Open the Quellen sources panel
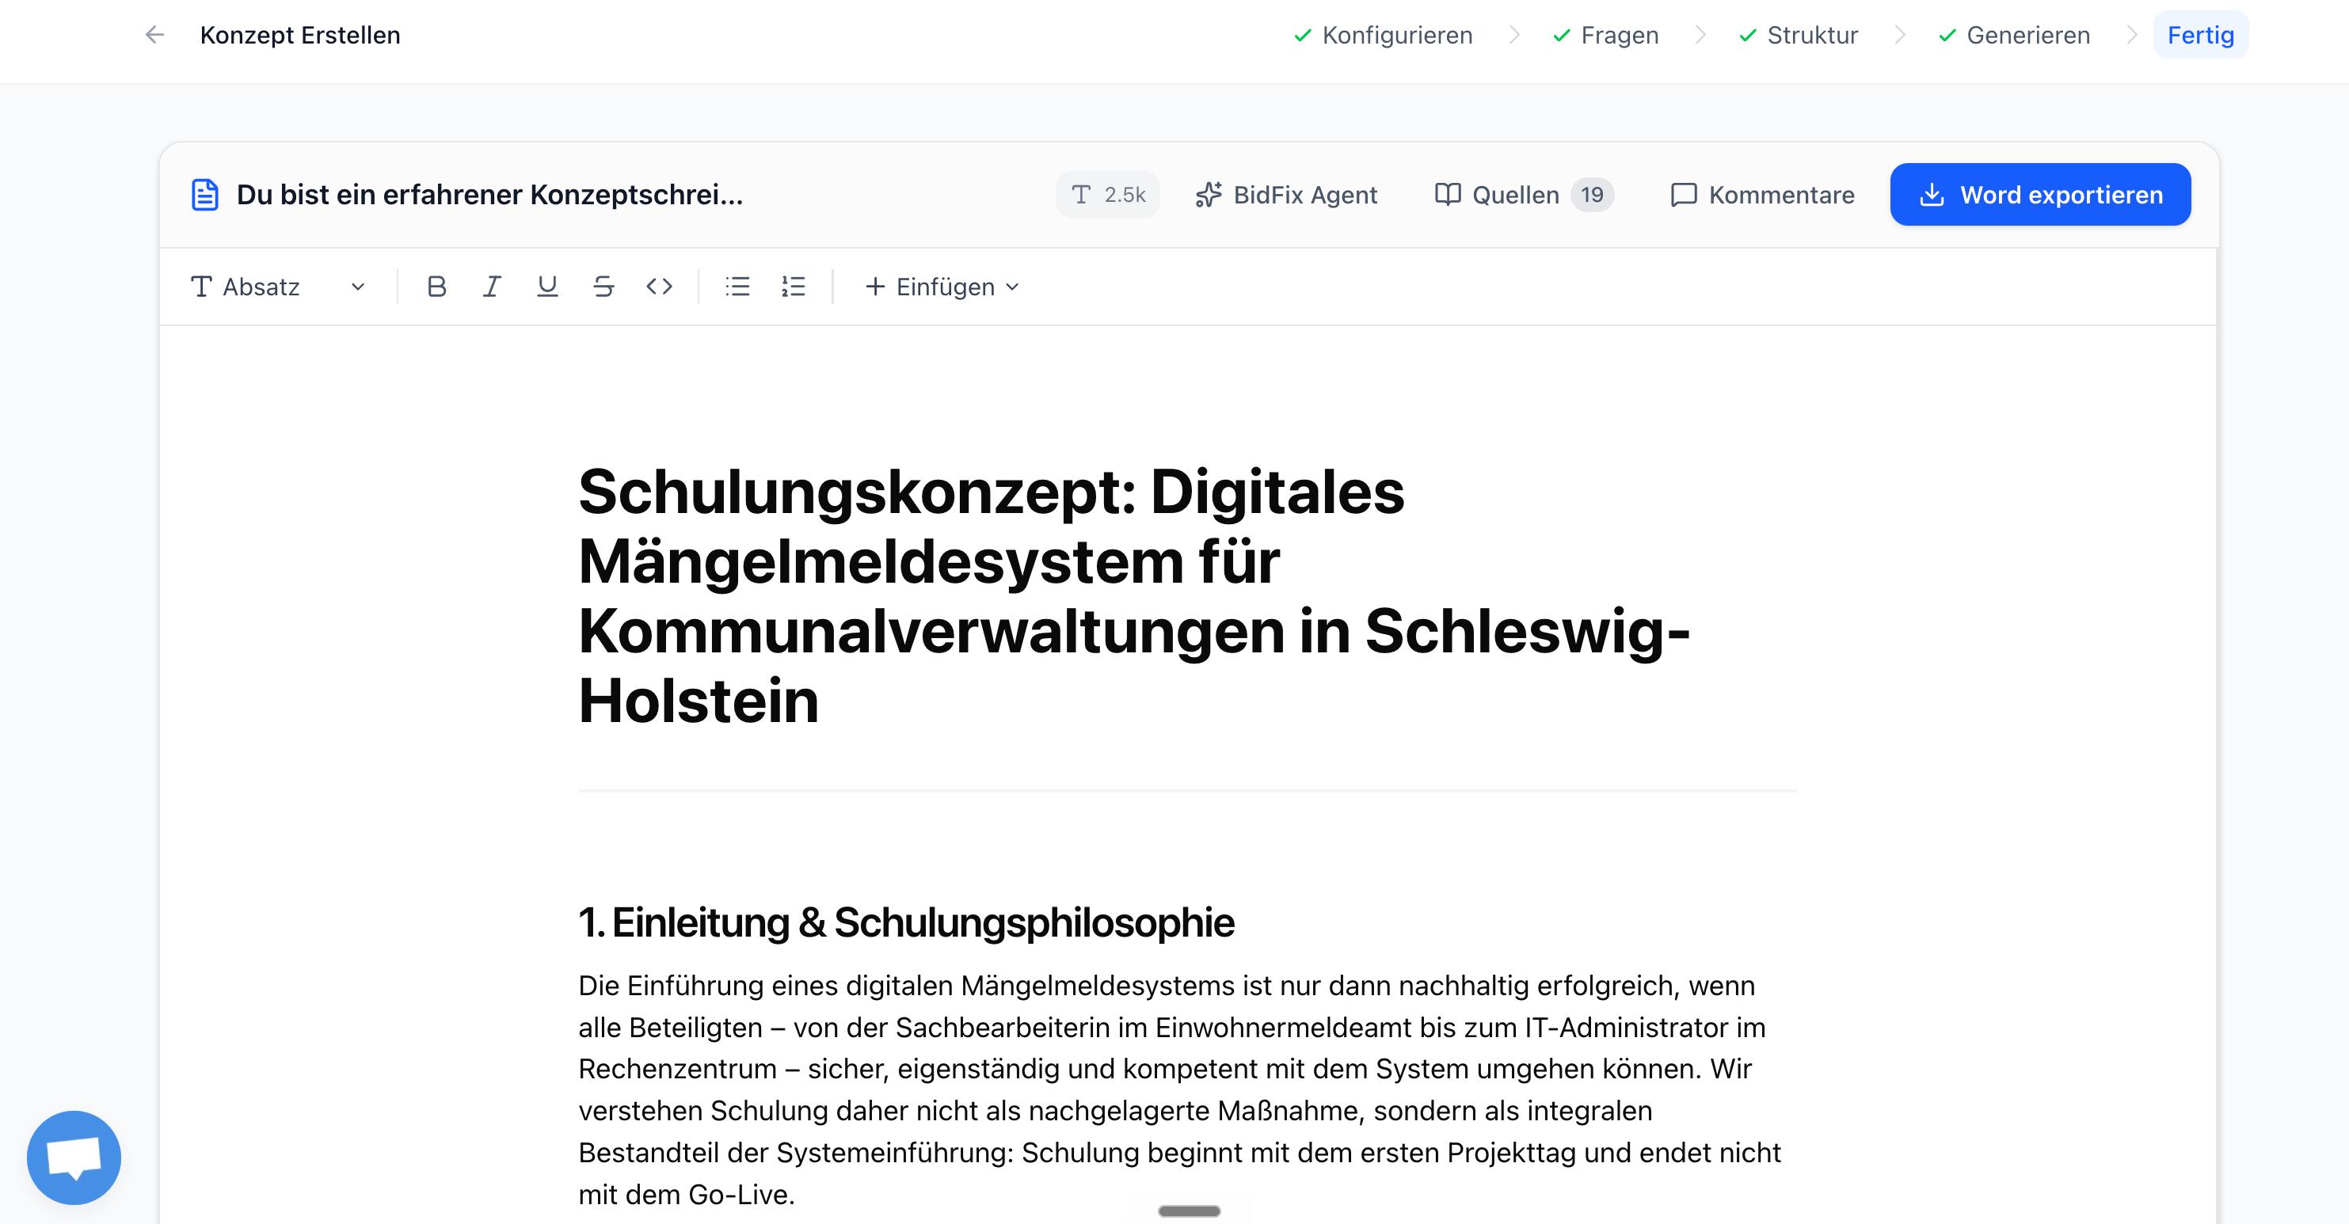Viewport: 2349px width, 1224px height. point(1524,194)
